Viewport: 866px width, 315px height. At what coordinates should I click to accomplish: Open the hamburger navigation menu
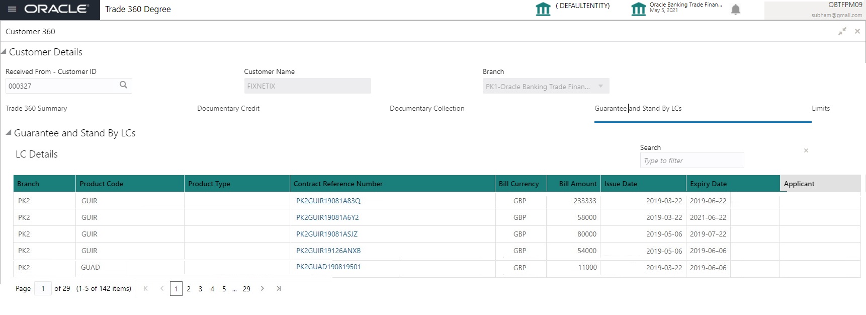(12, 9)
